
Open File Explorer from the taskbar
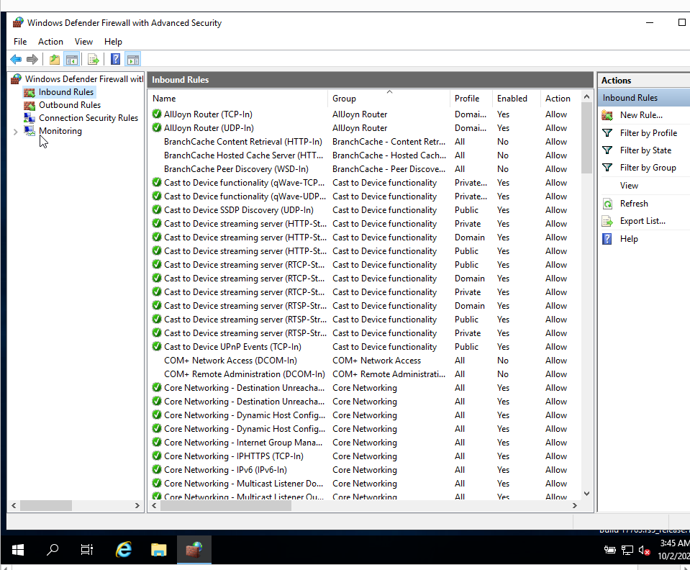[159, 550]
